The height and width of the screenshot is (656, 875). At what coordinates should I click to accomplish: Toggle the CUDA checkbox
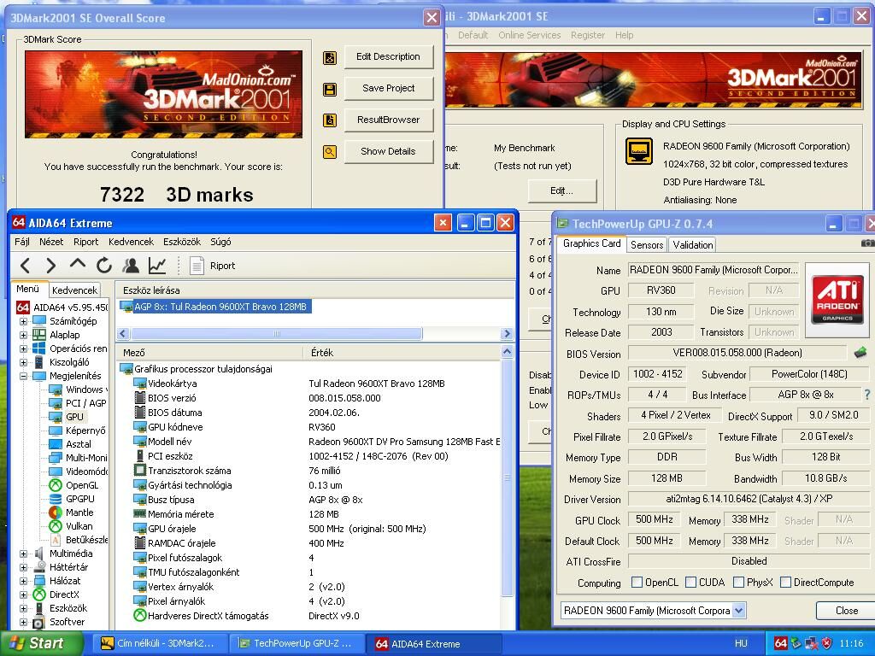690,583
